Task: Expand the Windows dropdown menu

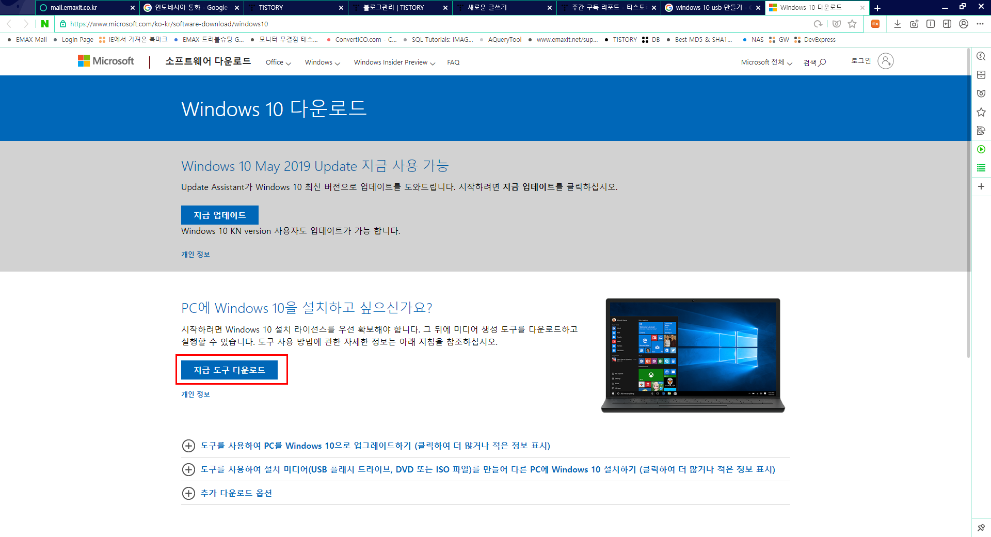Action: point(322,62)
